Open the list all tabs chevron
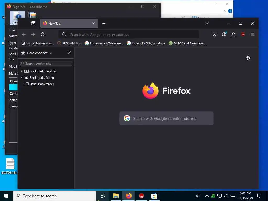 (207, 23)
